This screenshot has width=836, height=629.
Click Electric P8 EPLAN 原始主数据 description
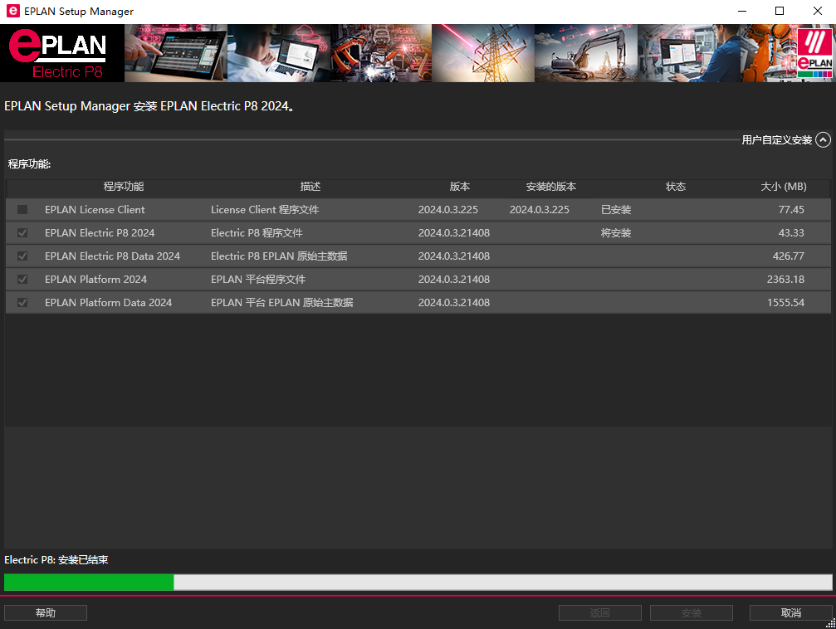[x=279, y=256]
